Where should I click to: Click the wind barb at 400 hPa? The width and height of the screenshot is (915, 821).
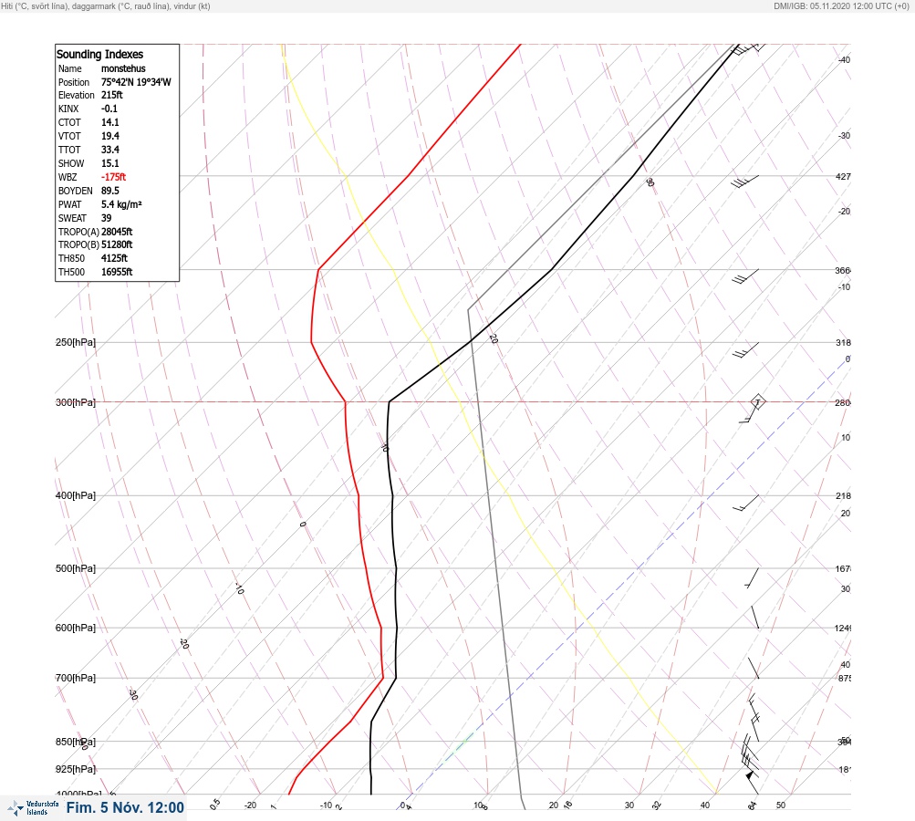coord(745,503)
